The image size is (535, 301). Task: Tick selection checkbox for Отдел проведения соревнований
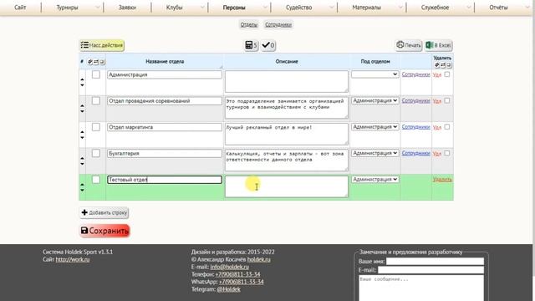point(96,100)
